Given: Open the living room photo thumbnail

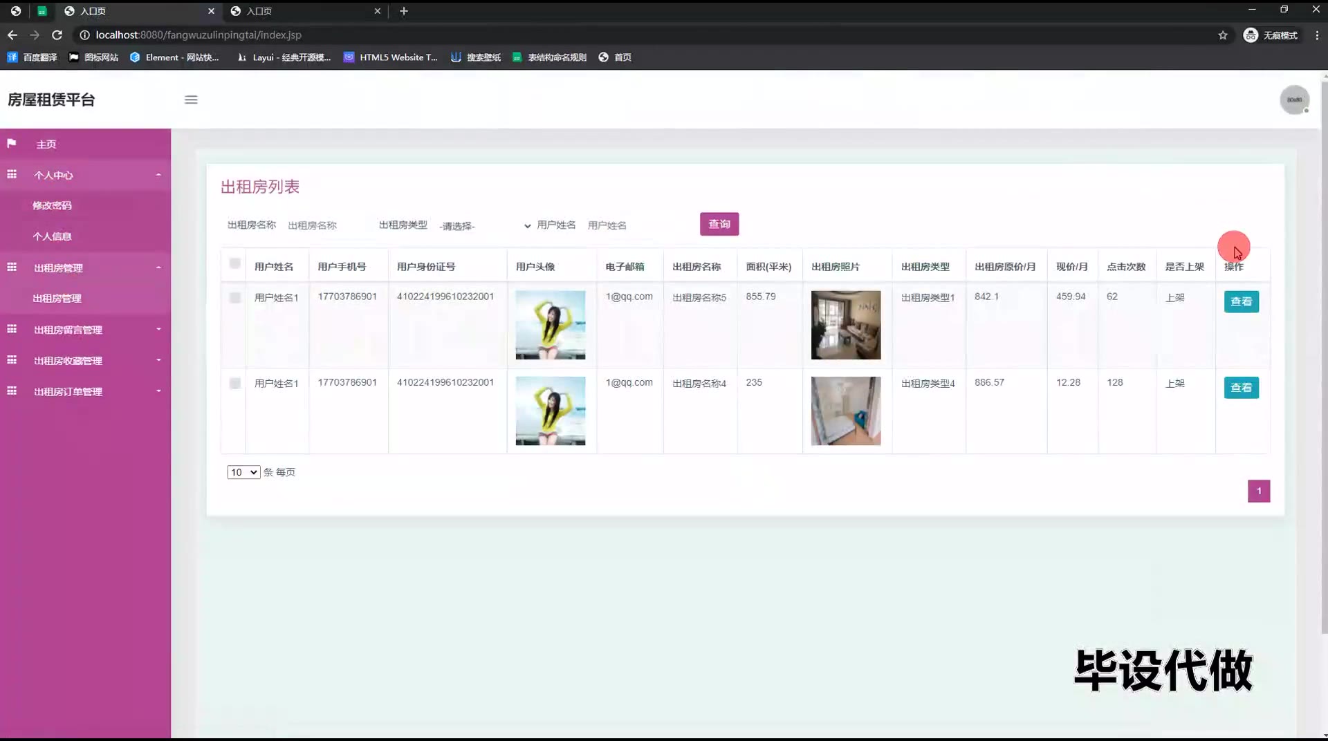Looking at the screenshot, I should coord(846,325).
